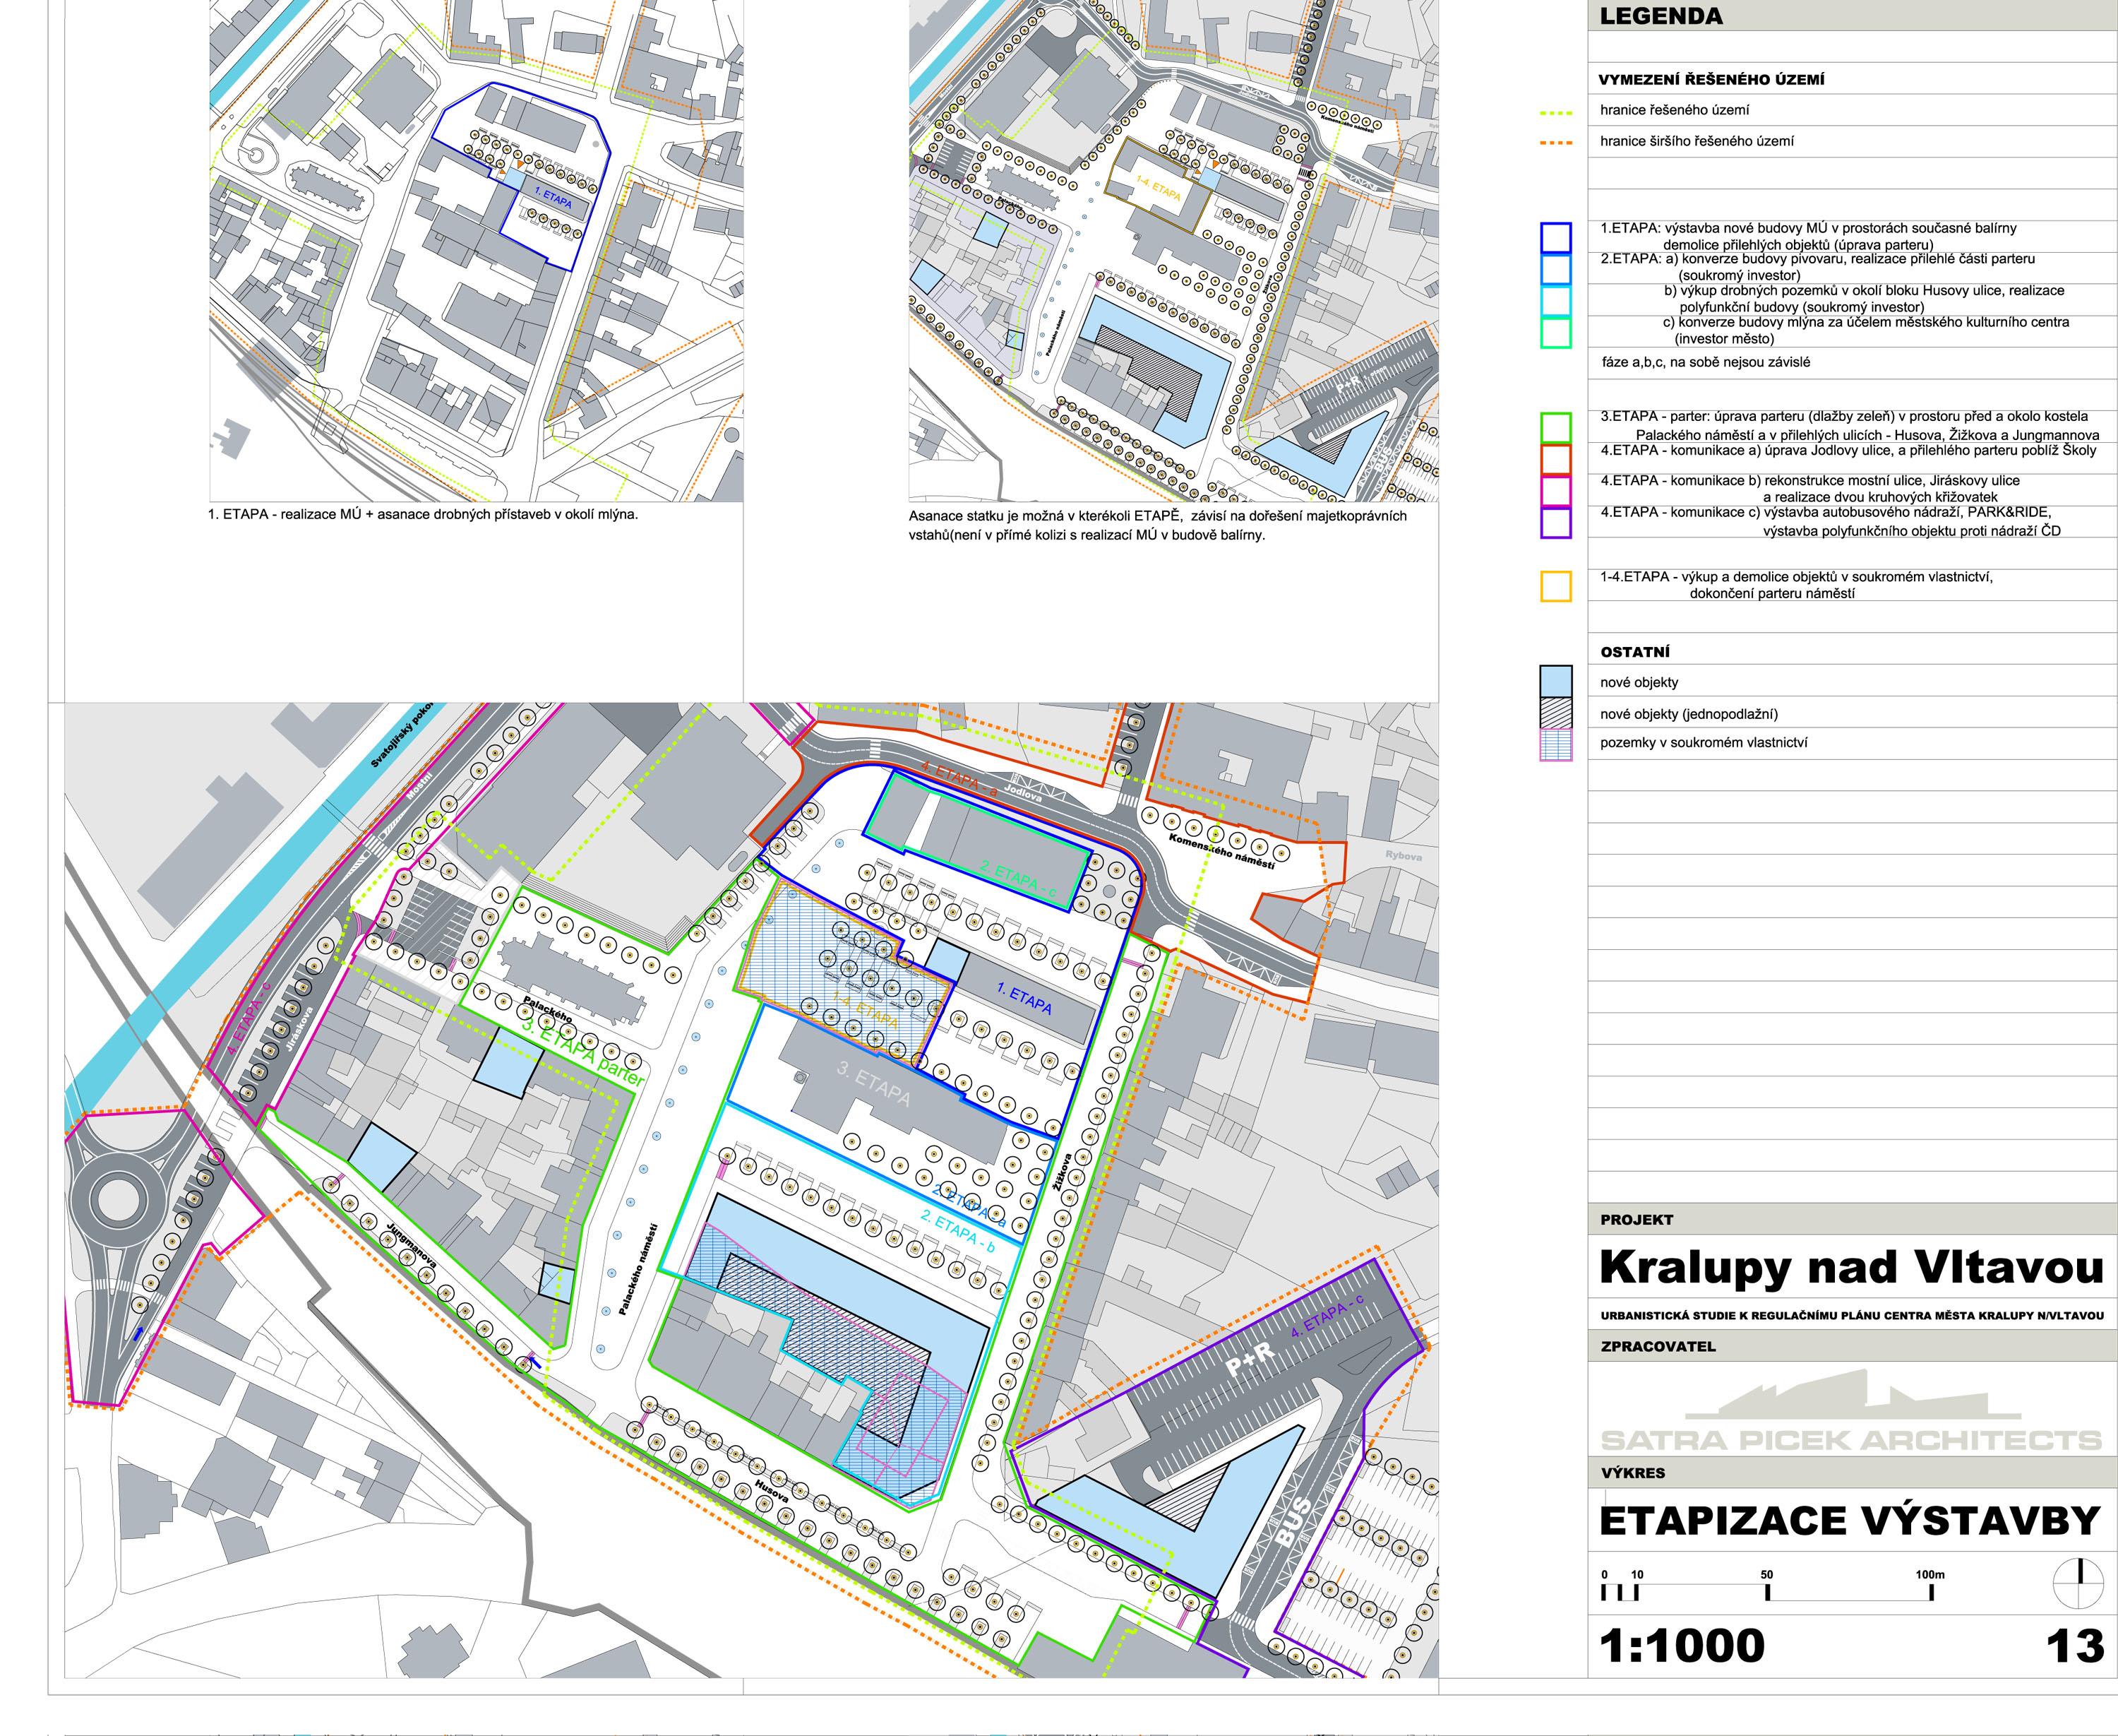2118x1736 pixels.
Task: Click the 'ETAPIZACE VÝSTAVBY' drawing title
Action: click(x=1849, y=1521)
